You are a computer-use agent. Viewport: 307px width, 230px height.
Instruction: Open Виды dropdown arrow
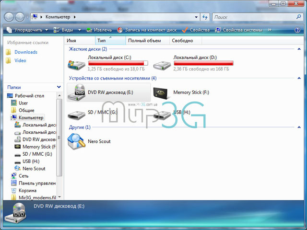pos(80,30)
